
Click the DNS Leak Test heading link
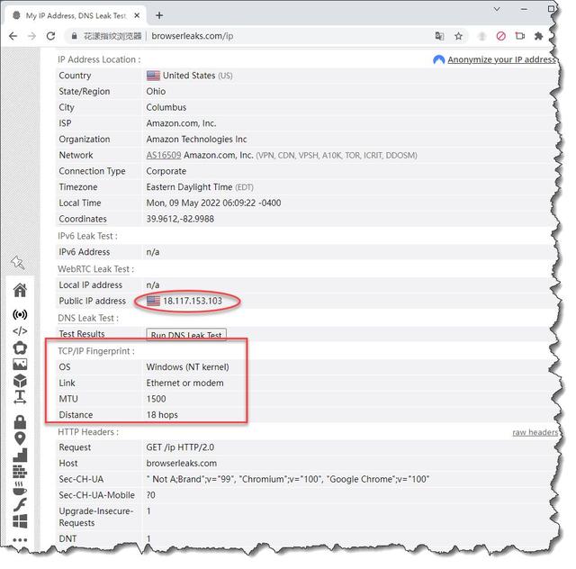pos(86,318)
